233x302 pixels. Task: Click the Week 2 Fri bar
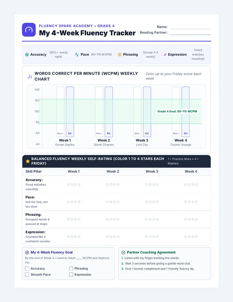pyautogui.click(x=109, y=112)
